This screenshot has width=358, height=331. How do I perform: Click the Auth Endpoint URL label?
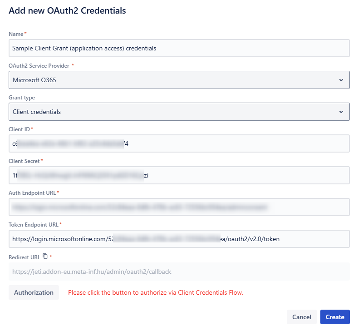32,193
